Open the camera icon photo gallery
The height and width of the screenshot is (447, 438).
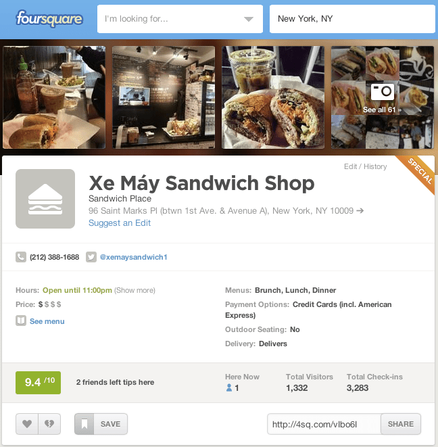[383, 92]
